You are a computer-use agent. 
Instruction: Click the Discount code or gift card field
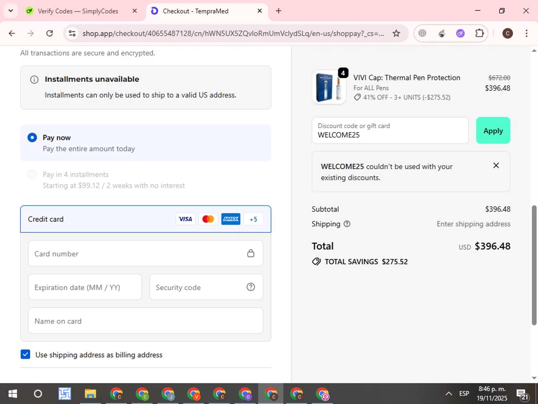pos(390,130)
